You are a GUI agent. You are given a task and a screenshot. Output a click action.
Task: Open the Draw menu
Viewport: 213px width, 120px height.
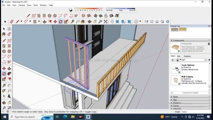29,5
